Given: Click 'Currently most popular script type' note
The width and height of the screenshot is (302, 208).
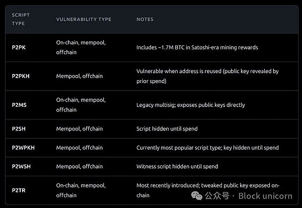Looking at the screenshot, I should point(207,148).
